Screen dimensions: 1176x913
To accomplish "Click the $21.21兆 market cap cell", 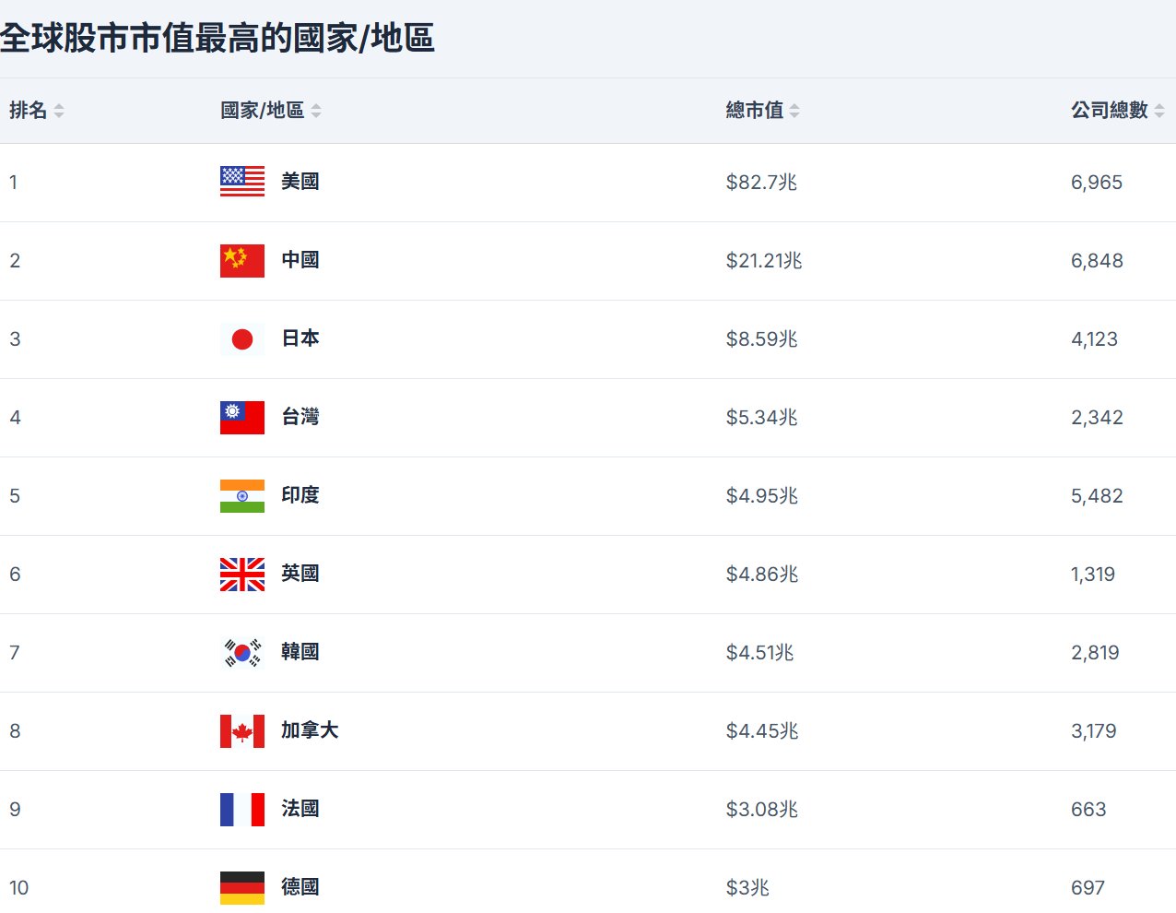I will tap(764, 261).
